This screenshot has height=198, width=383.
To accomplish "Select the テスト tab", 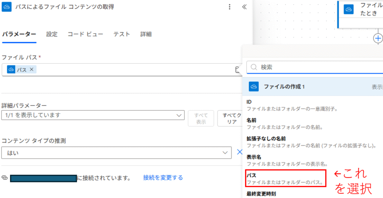I will (122, 34).
